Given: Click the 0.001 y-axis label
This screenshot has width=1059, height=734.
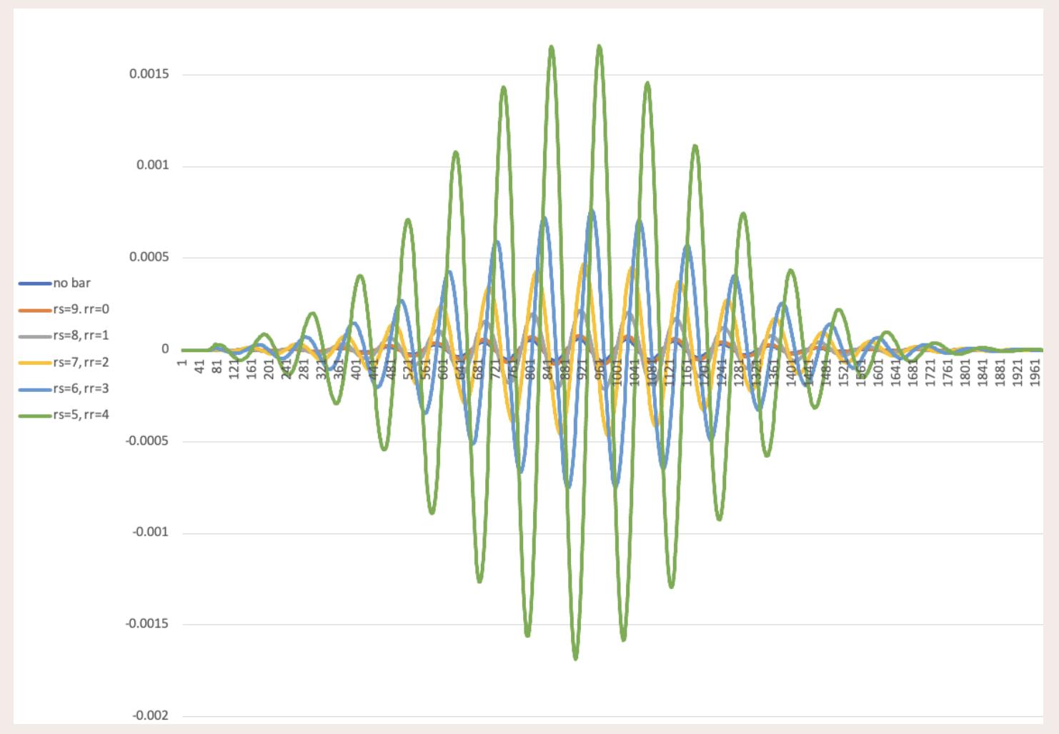Looking at the screenshot, I should (153, 166).
